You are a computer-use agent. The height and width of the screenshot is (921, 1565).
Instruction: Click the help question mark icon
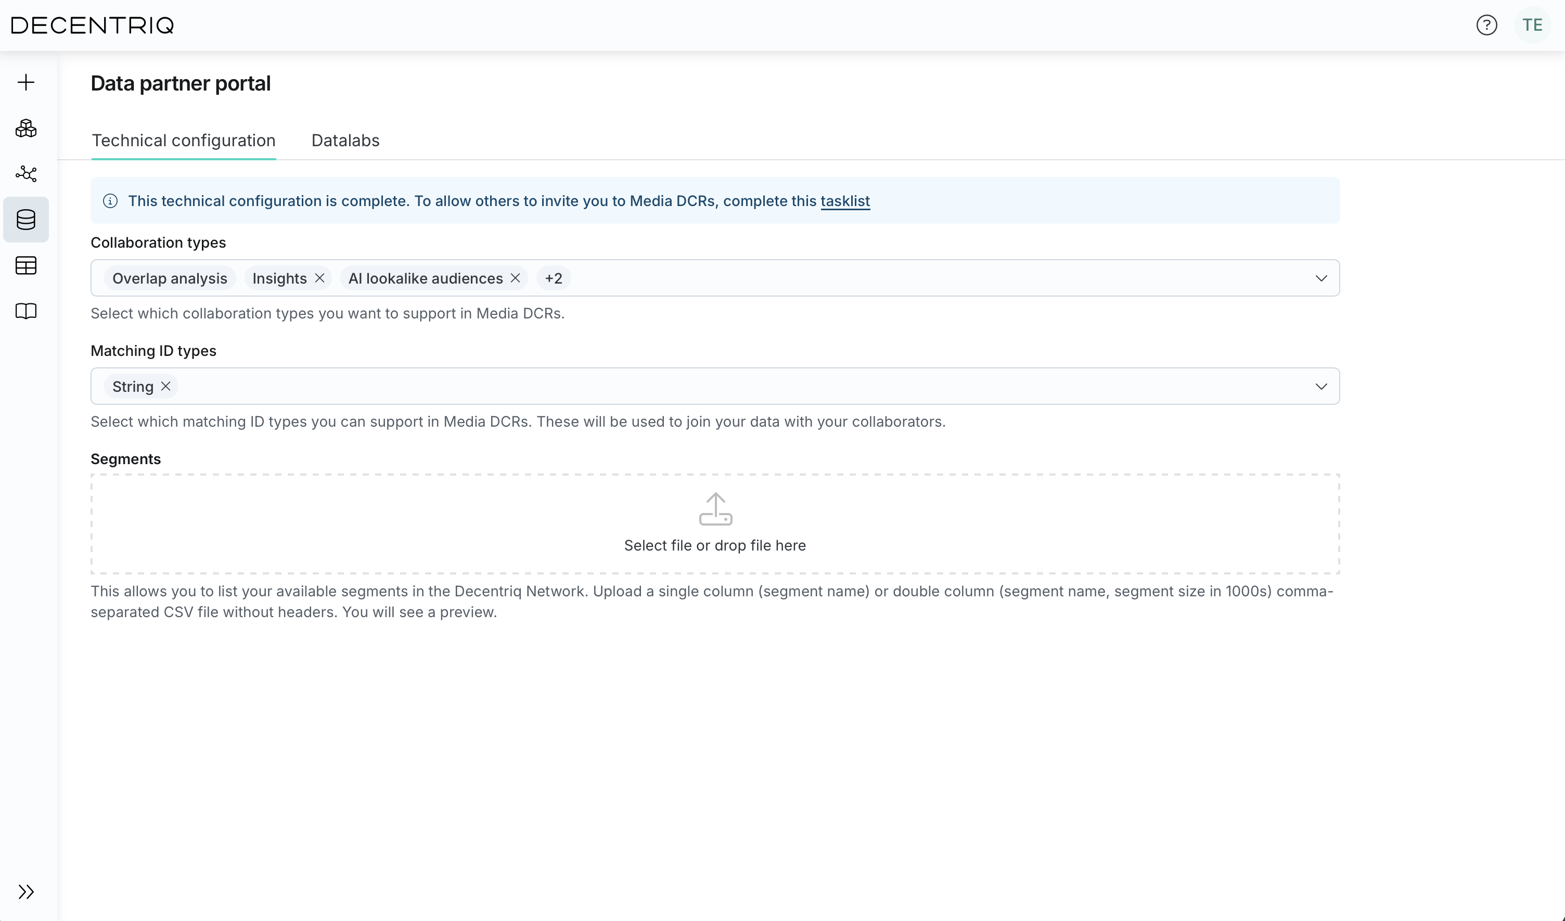click(x=1487, y=25)
